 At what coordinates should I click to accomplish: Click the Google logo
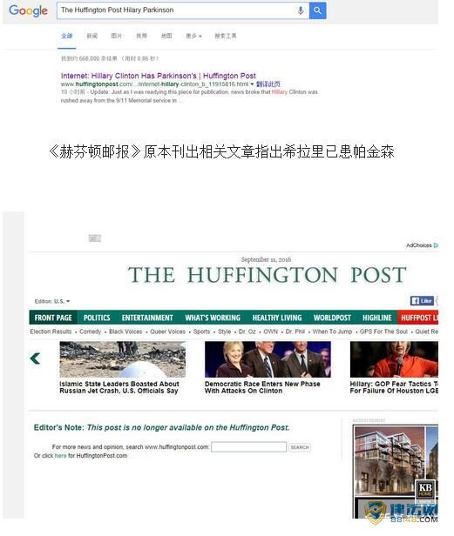(x=28, y=10)
